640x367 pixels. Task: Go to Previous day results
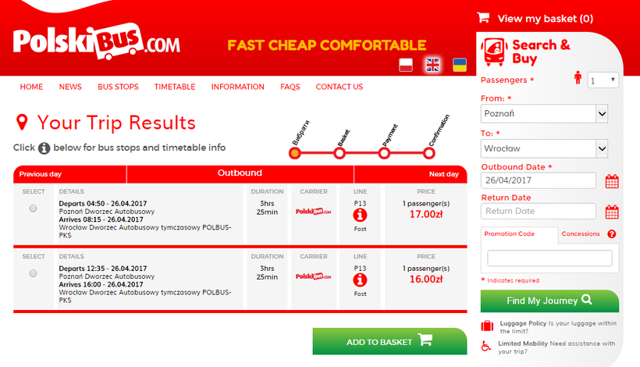tap(41, 174)
